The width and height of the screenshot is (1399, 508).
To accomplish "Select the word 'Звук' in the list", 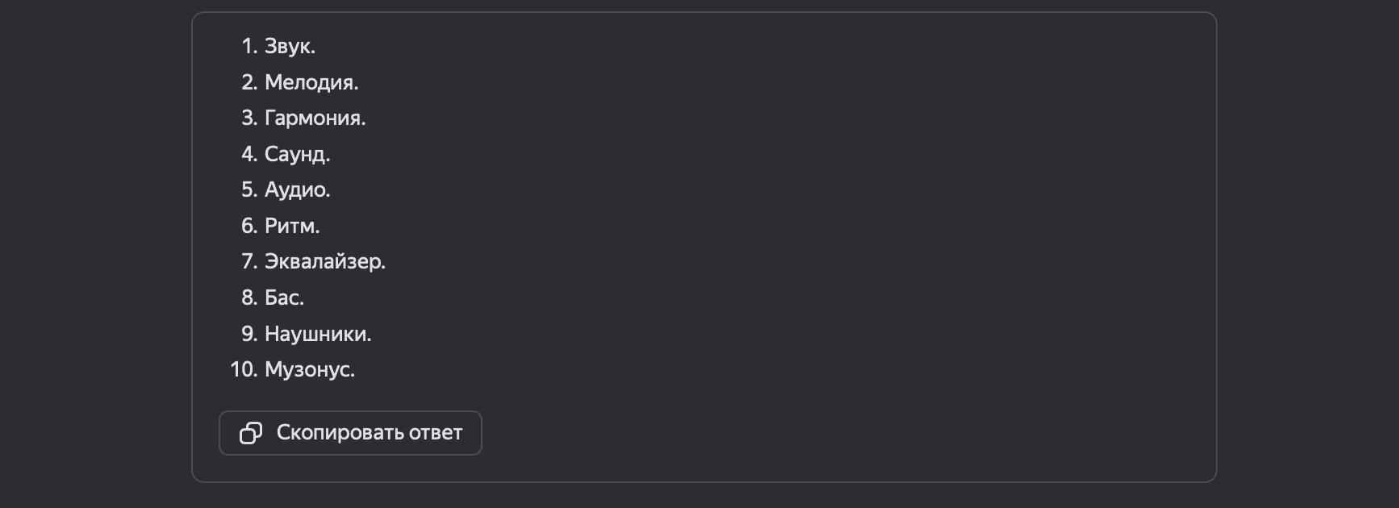I will [288, 46].
